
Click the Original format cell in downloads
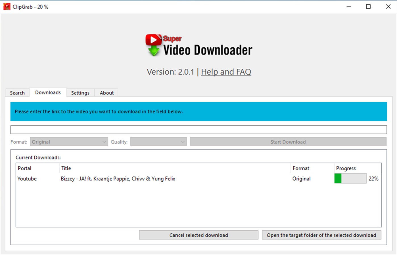point(301,179)
